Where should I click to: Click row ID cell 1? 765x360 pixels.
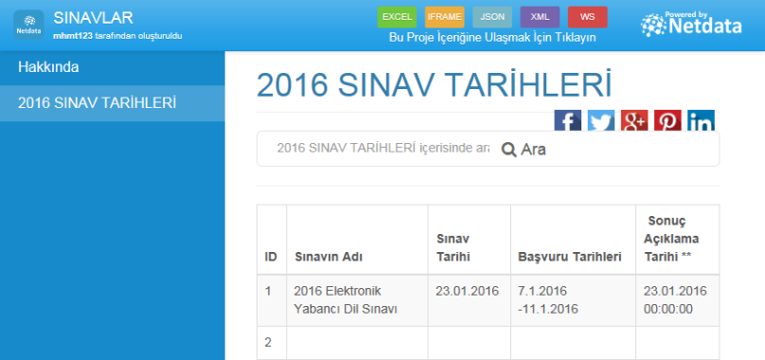click(x=272, y=300)
